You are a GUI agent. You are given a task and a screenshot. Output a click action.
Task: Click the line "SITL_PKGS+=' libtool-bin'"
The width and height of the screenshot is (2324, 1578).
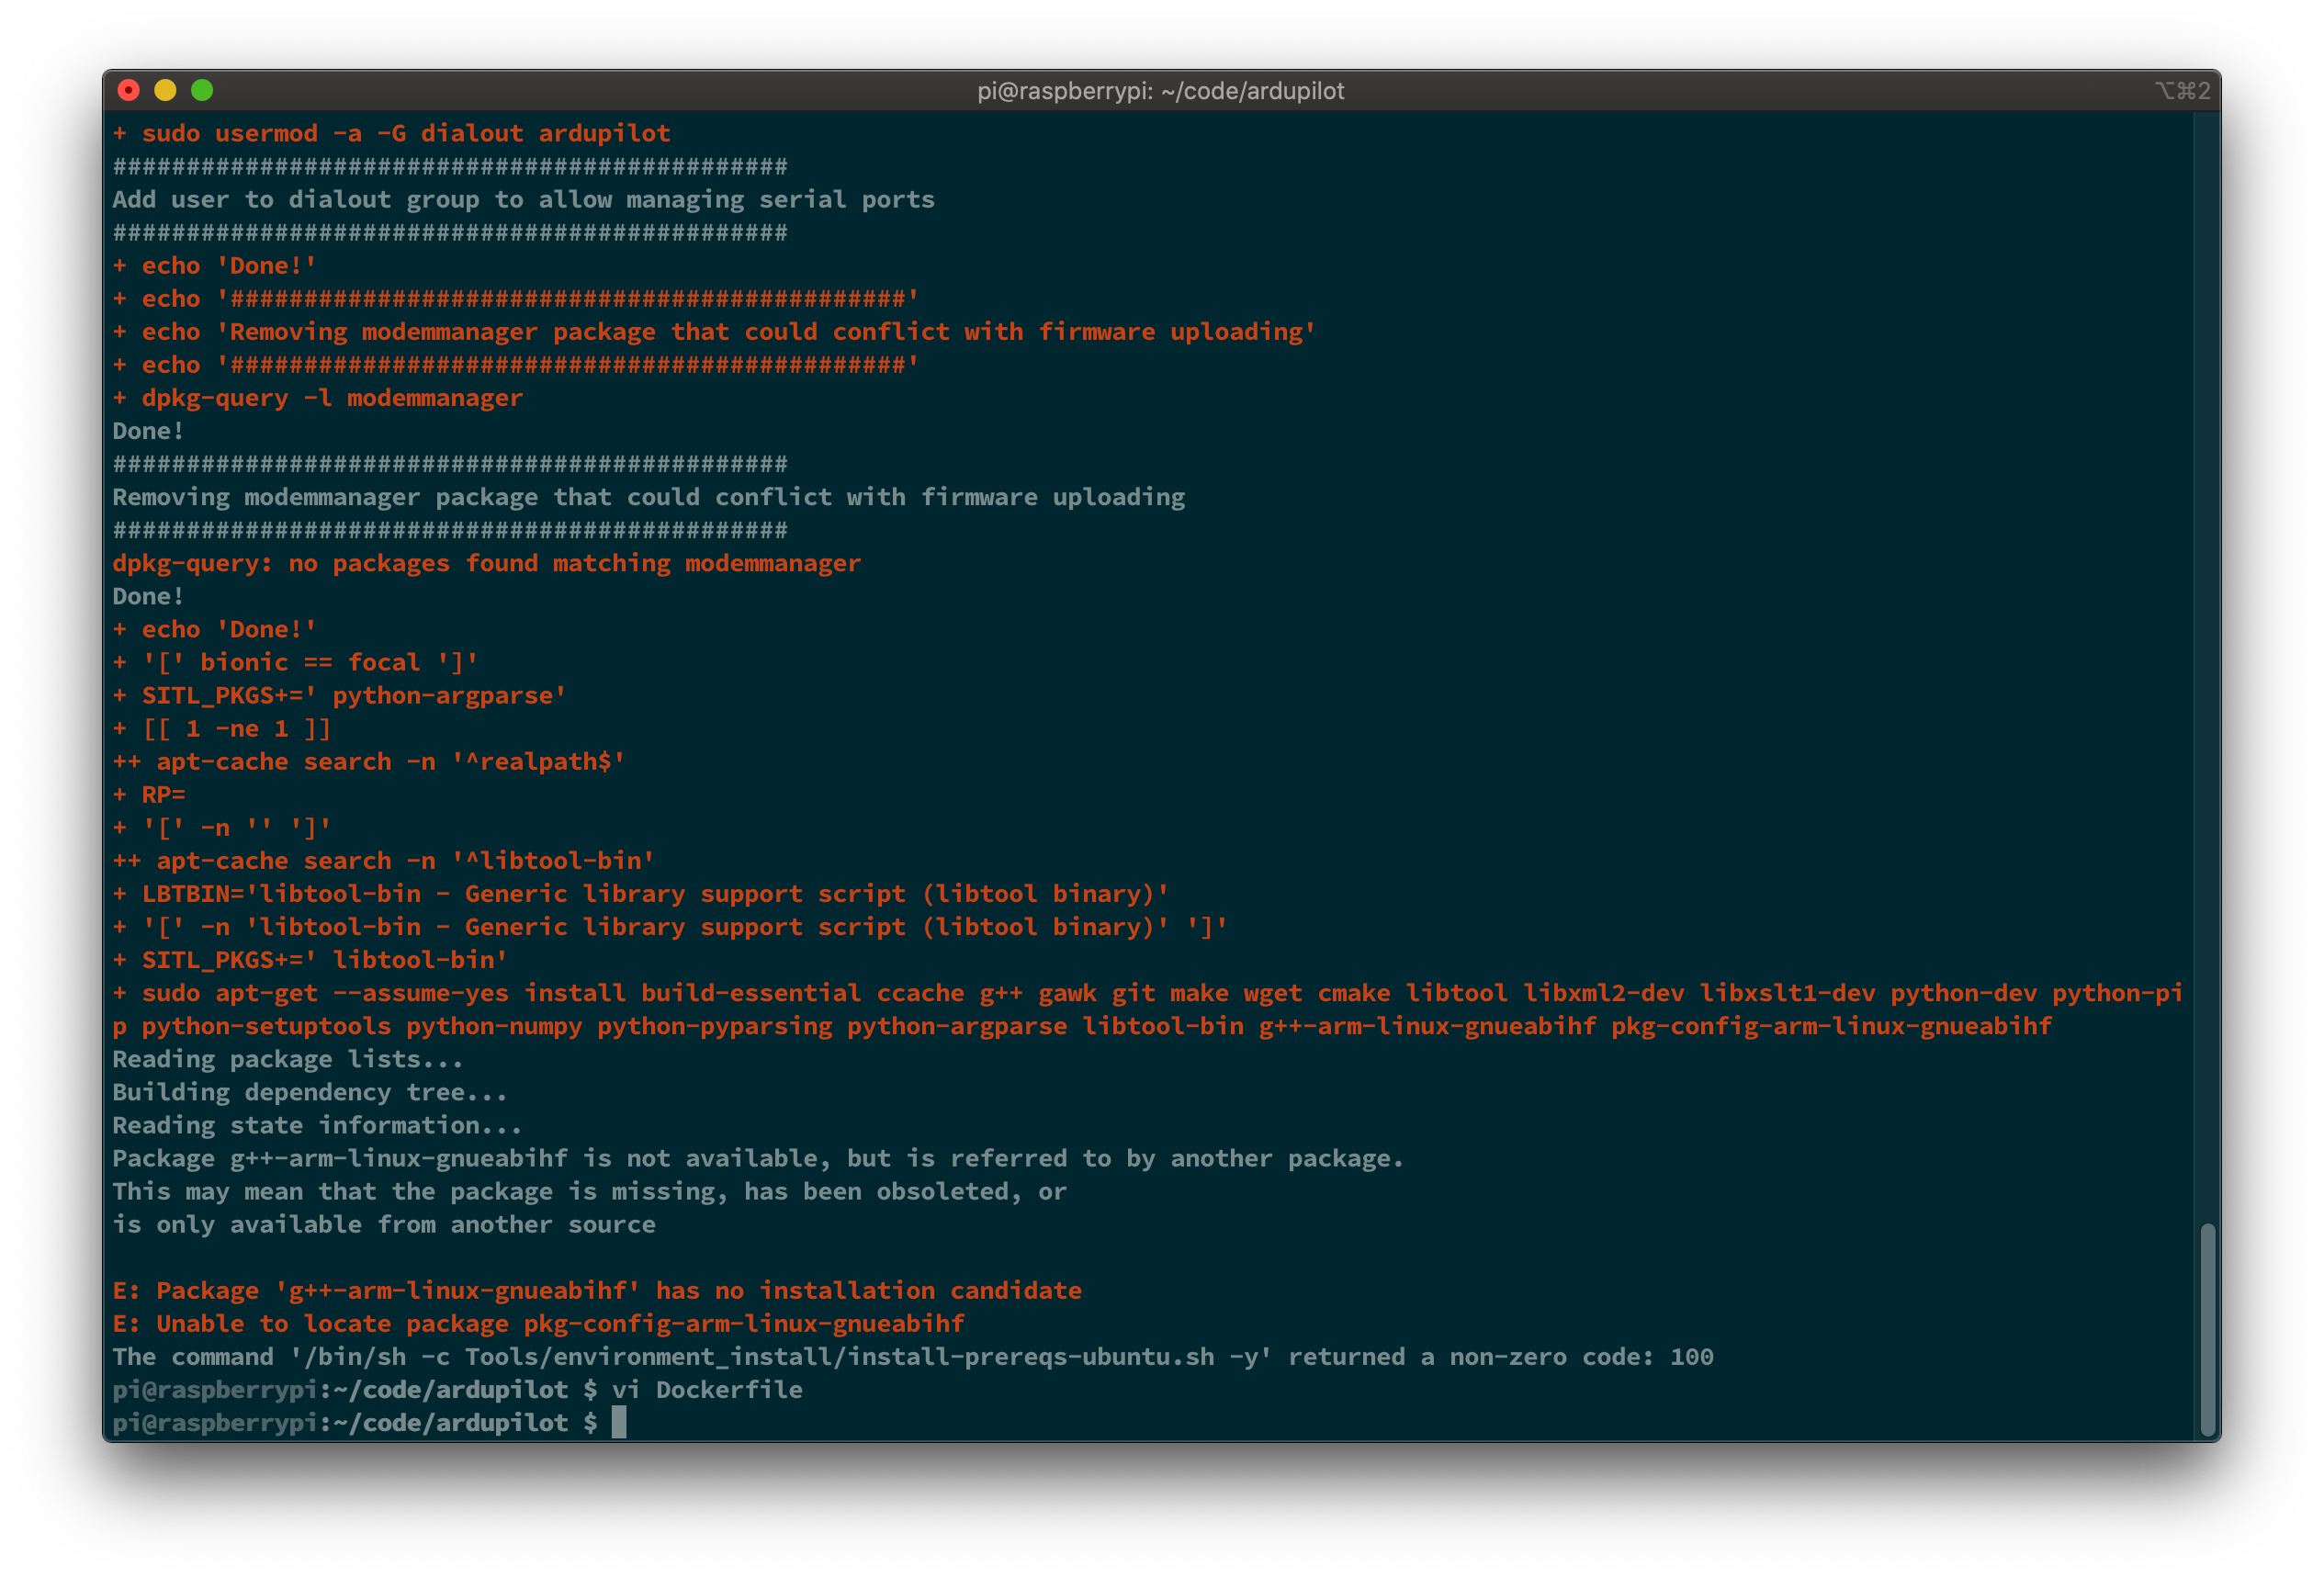coord(310,960)
